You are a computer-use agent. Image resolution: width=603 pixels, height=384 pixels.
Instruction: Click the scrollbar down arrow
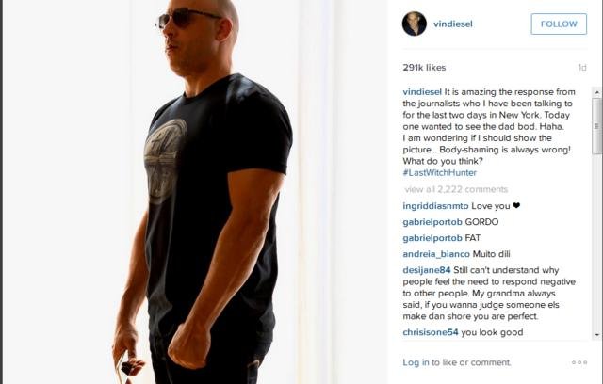(596, 335)
